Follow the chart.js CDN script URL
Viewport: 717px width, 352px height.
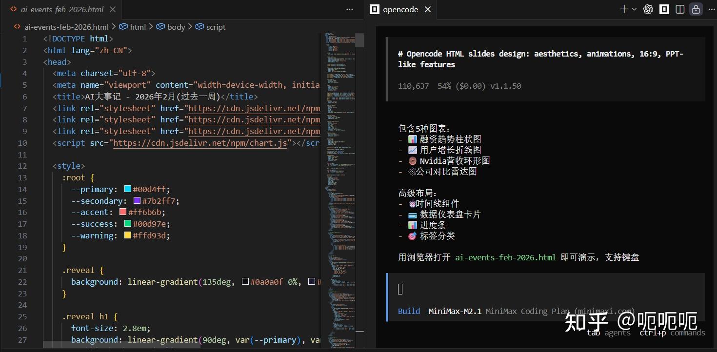pyautogui.click(x=200, y=143)
